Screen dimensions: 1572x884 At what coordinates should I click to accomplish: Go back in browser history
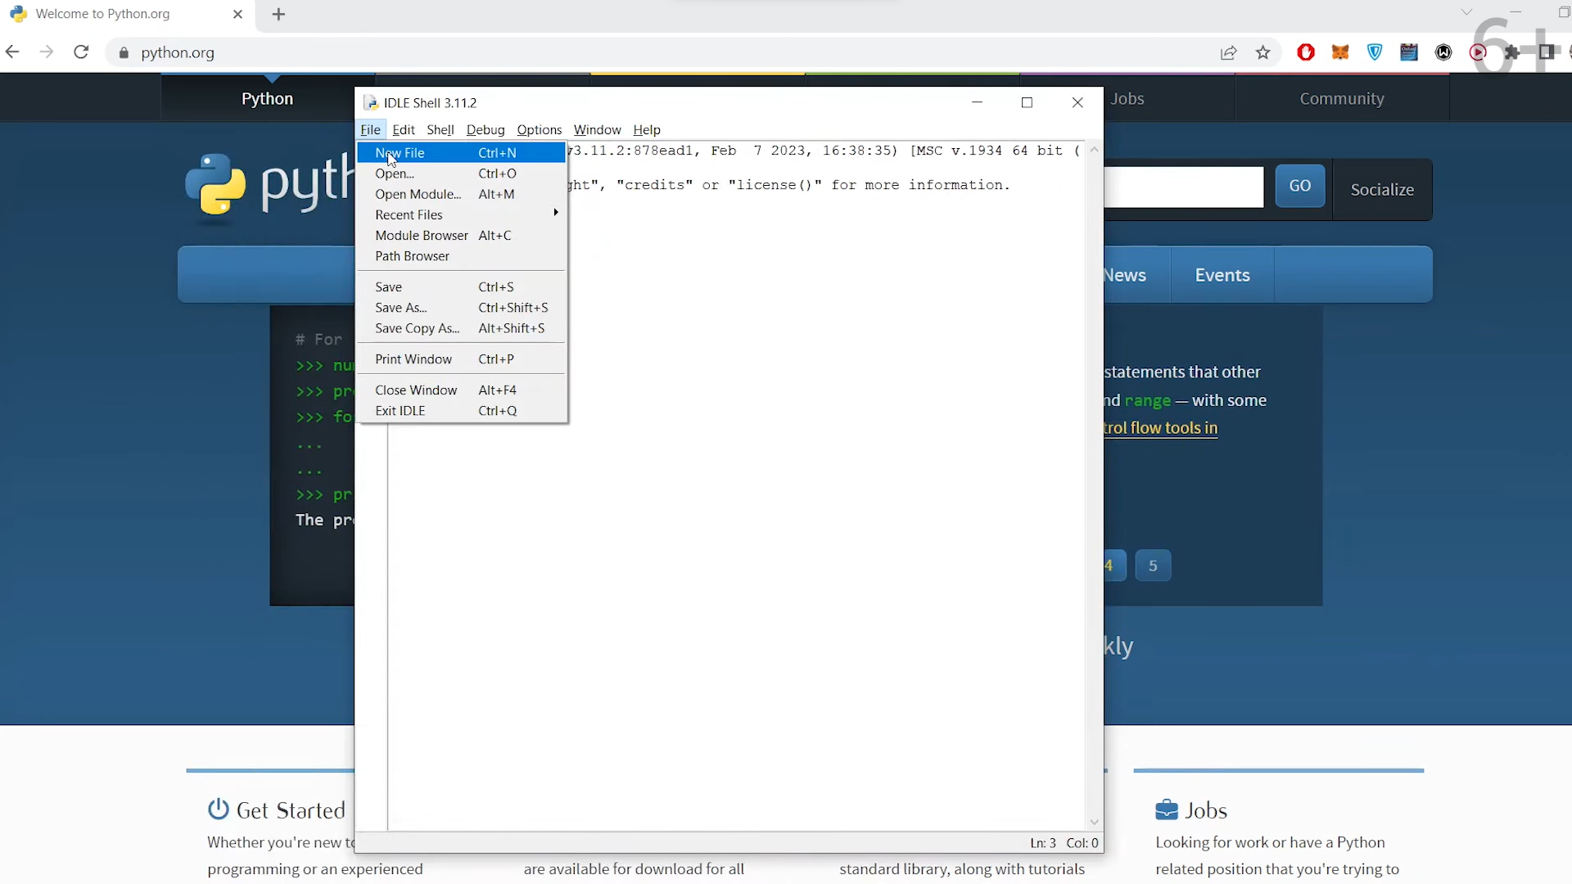pyautogui.click(x=12, y=52)
